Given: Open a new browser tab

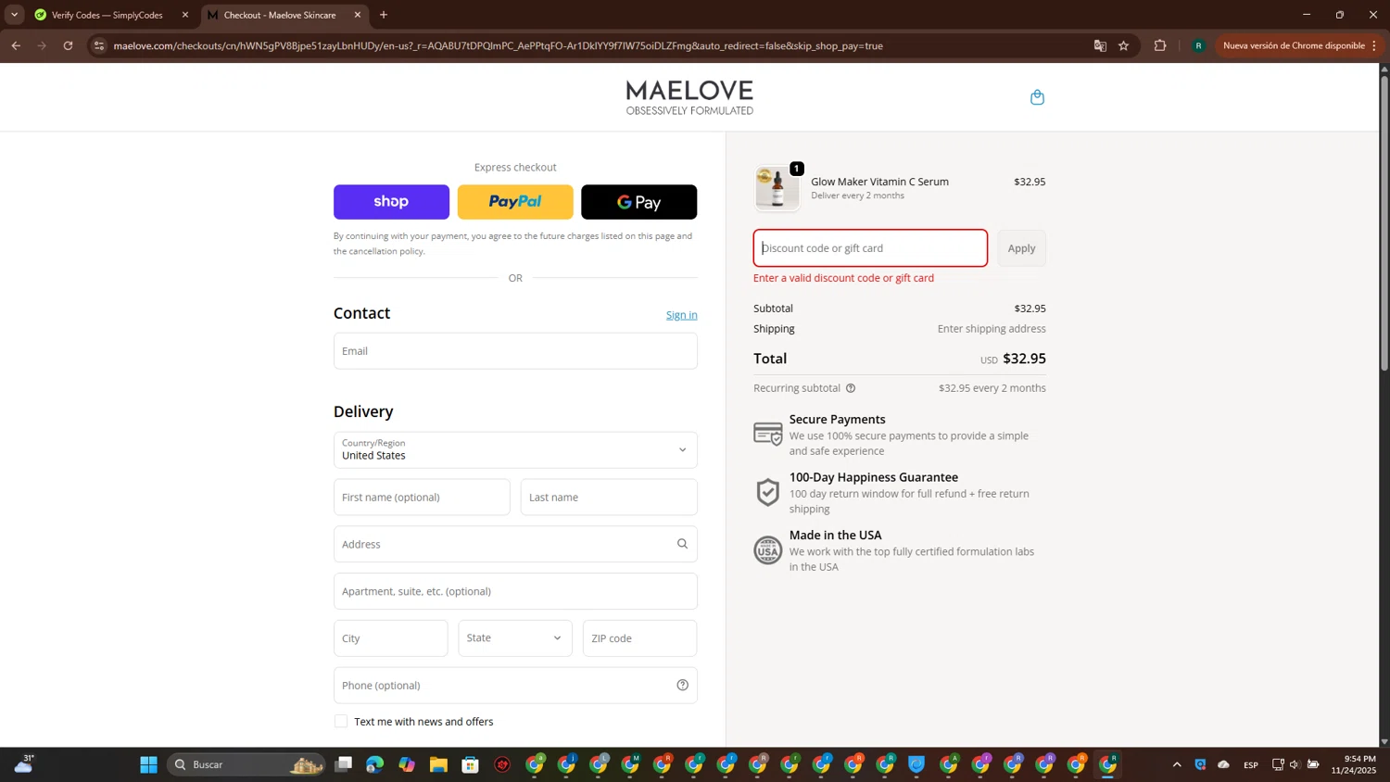Looking at the screenshot, I should coord(384,15).
